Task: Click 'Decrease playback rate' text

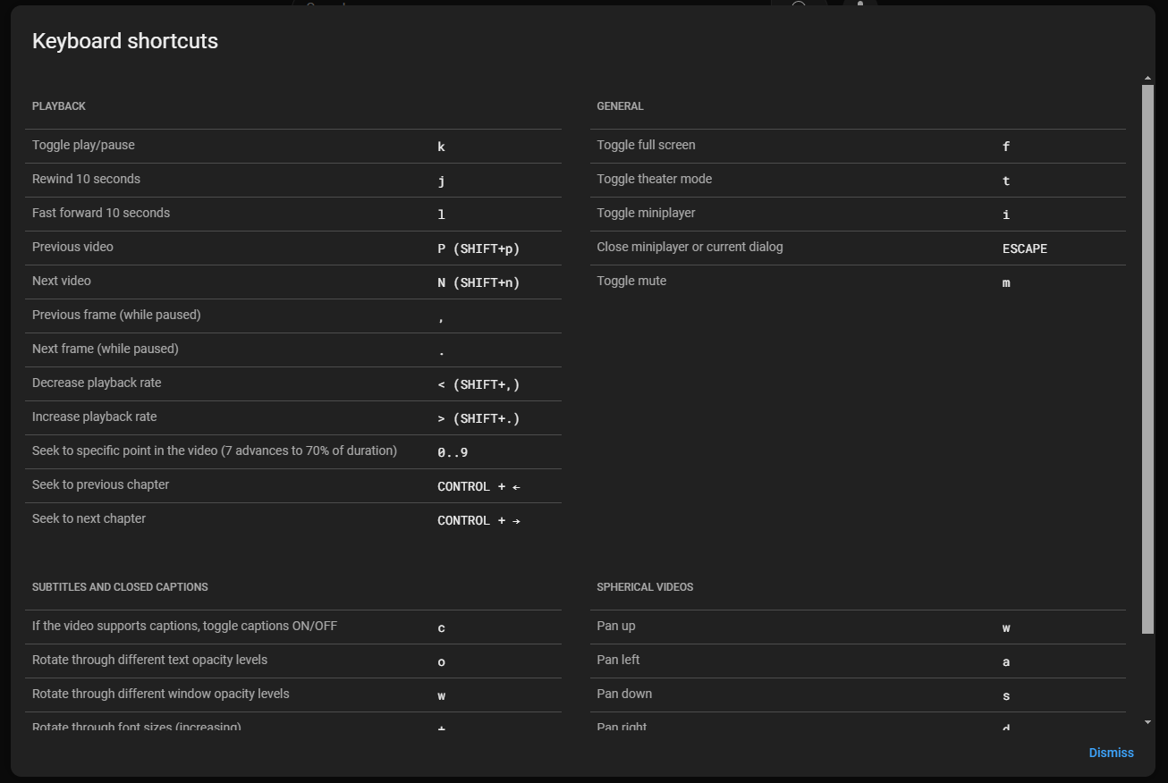Action: pyautogui.click(x=97, y=383)
